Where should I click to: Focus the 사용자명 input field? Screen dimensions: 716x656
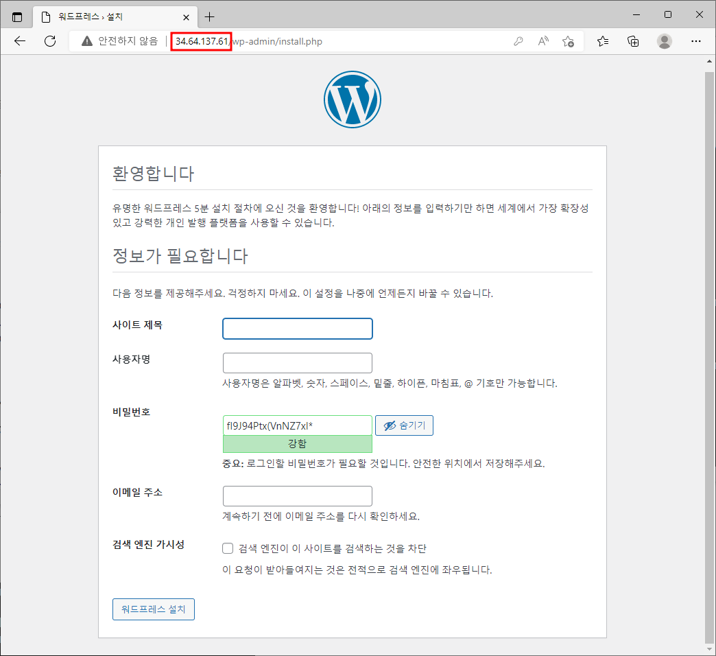click(297, 363)
